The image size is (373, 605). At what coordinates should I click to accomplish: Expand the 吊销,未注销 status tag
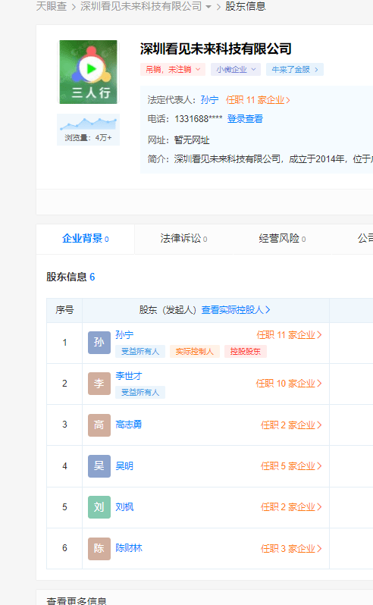tap(172, 70)
